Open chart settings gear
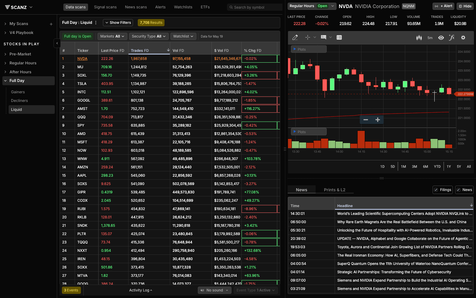 [x=463, y=38]
